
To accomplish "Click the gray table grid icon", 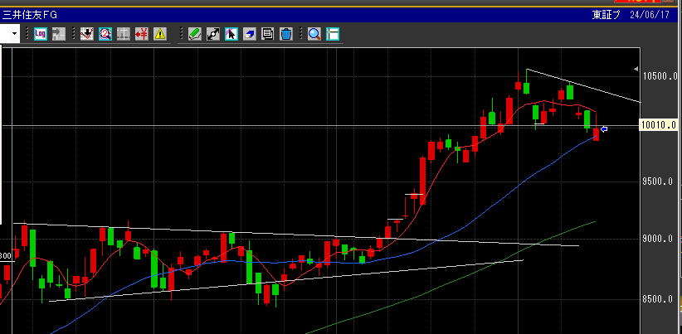I will click(123, 34).
